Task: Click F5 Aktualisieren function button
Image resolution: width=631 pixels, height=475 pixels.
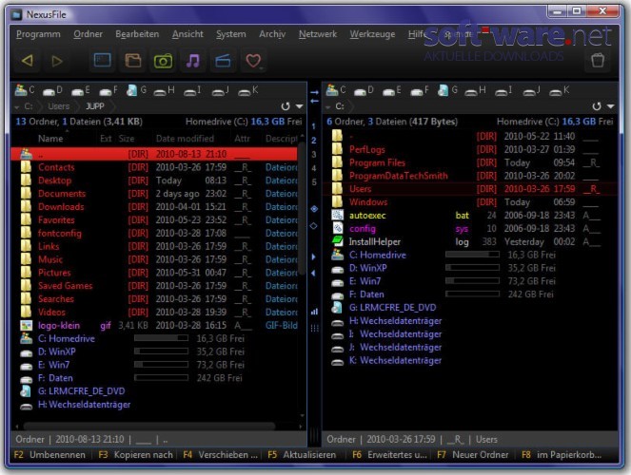Action: (x=302, y=455)
